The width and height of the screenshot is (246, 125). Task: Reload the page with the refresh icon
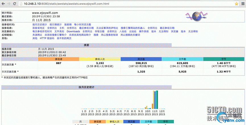15,4
